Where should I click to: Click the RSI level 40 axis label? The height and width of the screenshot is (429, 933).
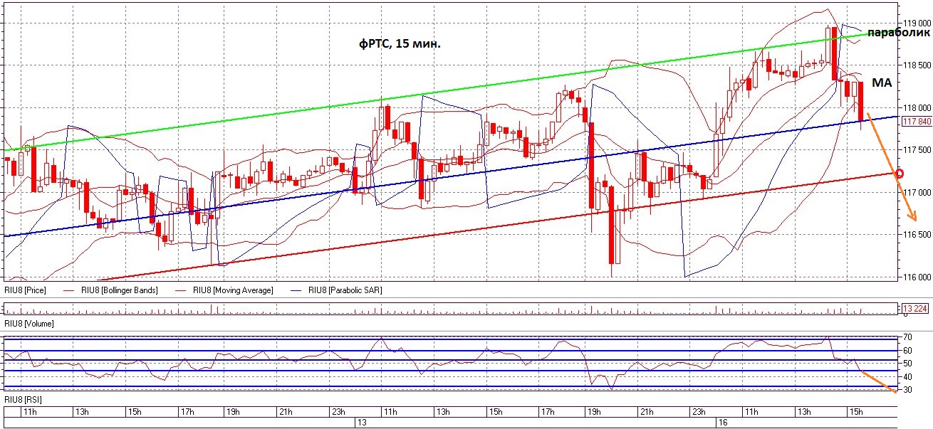pos(908,376)
